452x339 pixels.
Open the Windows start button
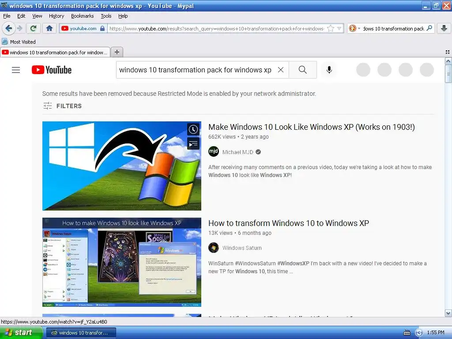click(21, 332)
